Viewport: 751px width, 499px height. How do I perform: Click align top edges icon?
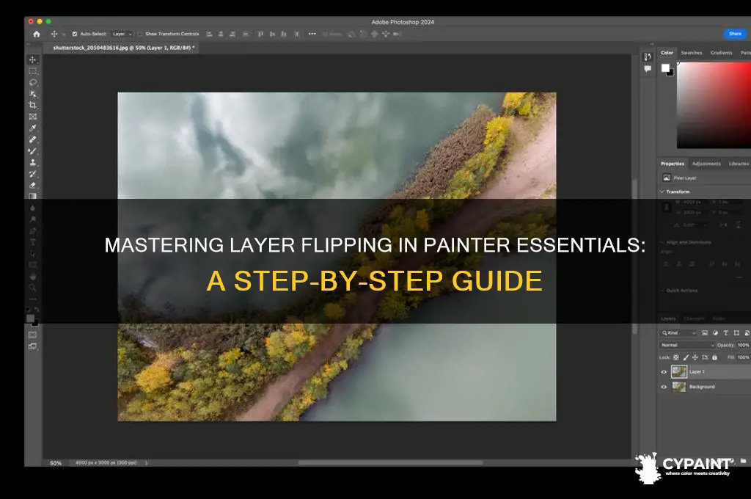[260, 34]
